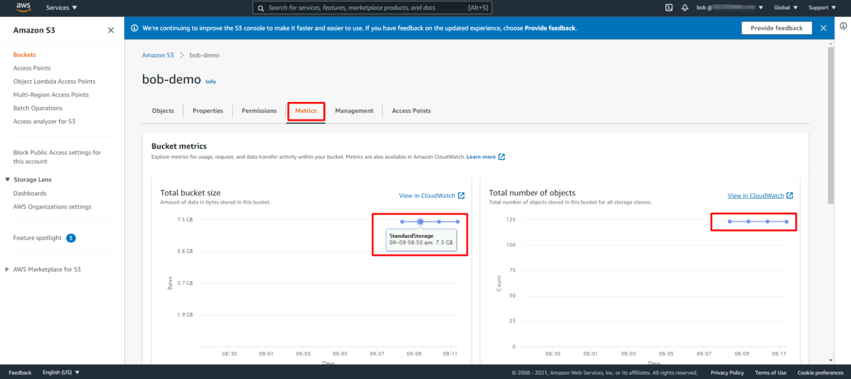Open the Services dropdown menu
Screen dimensions: 851x379
(x=62, y=8)
